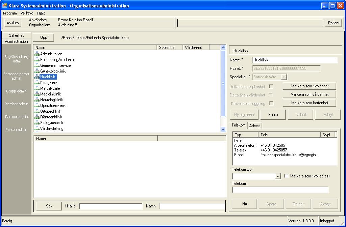
Task: Click the Patient button
Action: (x=333, y=23)
